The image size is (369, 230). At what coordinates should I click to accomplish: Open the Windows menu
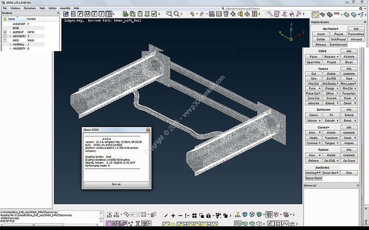click(15, 8)
